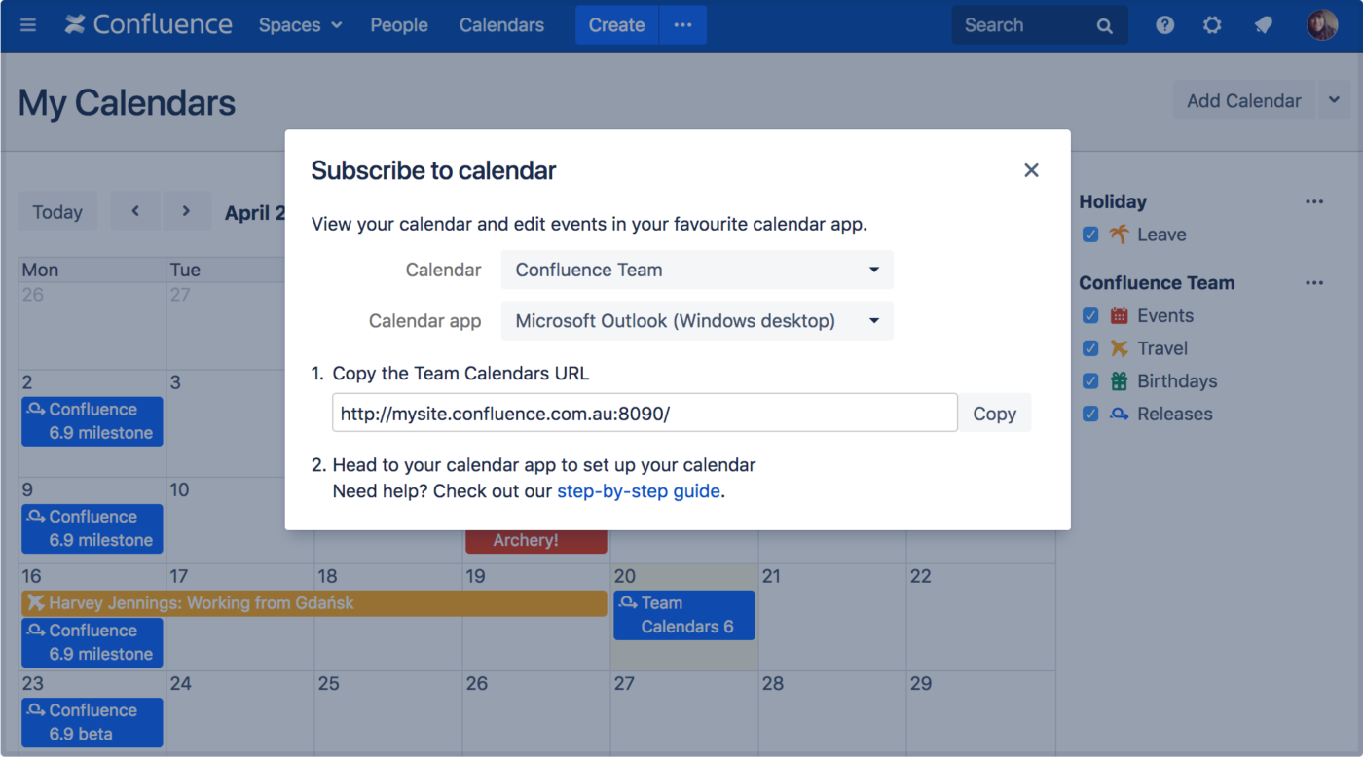Click the megaphone feedback icon
Screen dimensions: 1363x758
coord(1263,24)
